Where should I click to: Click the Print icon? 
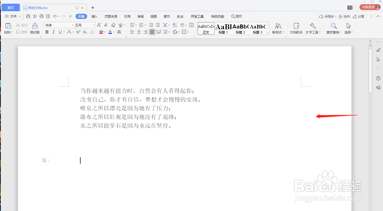click(x=41, y=16)
